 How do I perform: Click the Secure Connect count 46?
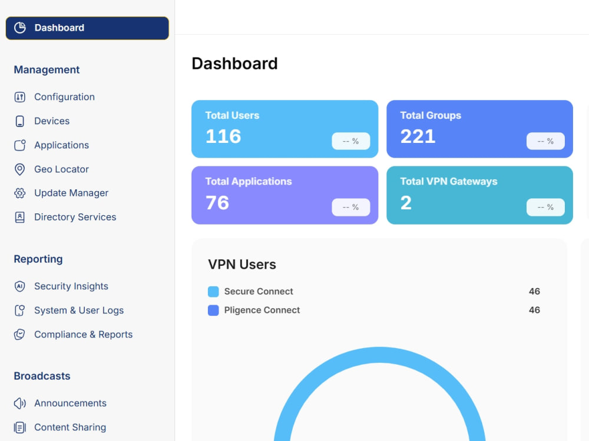point(534,292)
